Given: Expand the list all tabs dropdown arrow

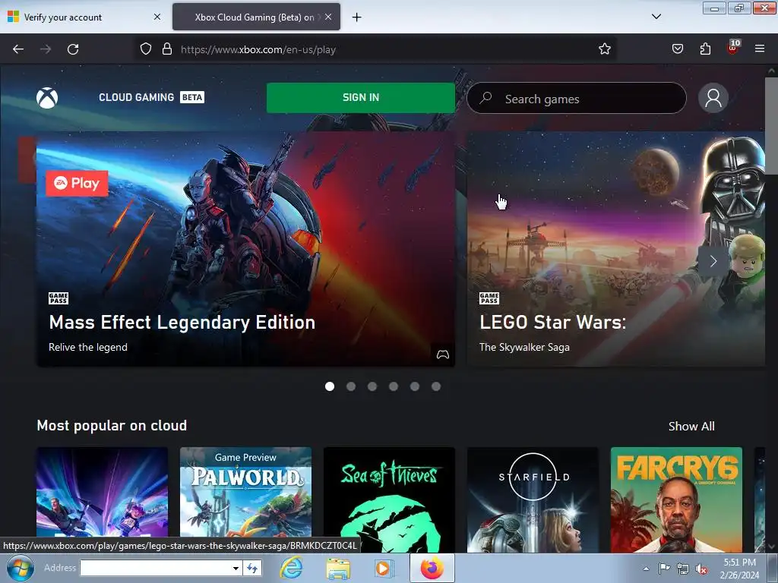Looking at the screenshot, I should [656, 17].
